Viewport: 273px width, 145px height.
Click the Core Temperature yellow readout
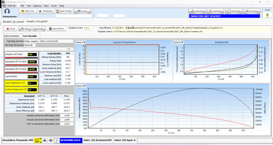click(32, 83)
